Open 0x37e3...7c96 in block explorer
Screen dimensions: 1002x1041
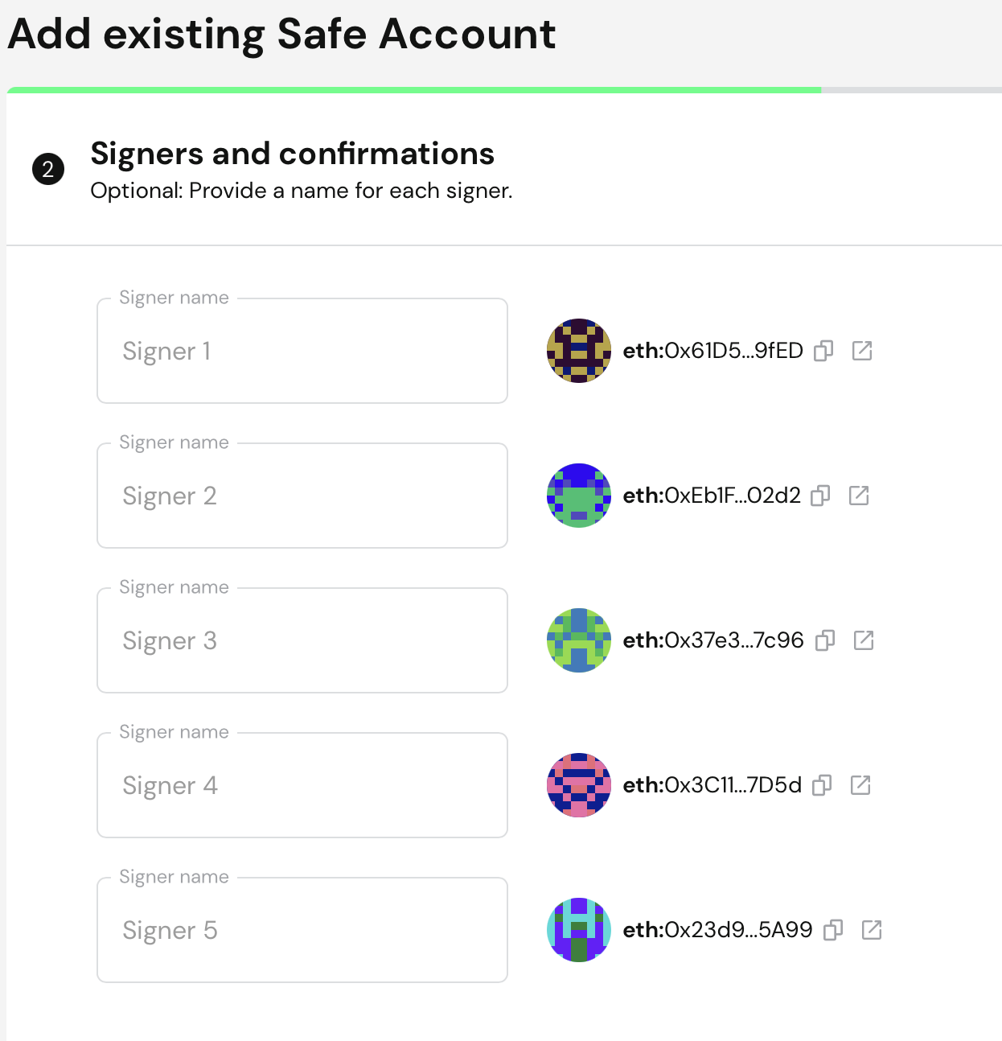coord(864,640)
